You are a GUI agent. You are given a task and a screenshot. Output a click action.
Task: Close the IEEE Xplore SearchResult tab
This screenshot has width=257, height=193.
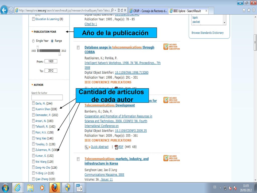tap(206, 11)
